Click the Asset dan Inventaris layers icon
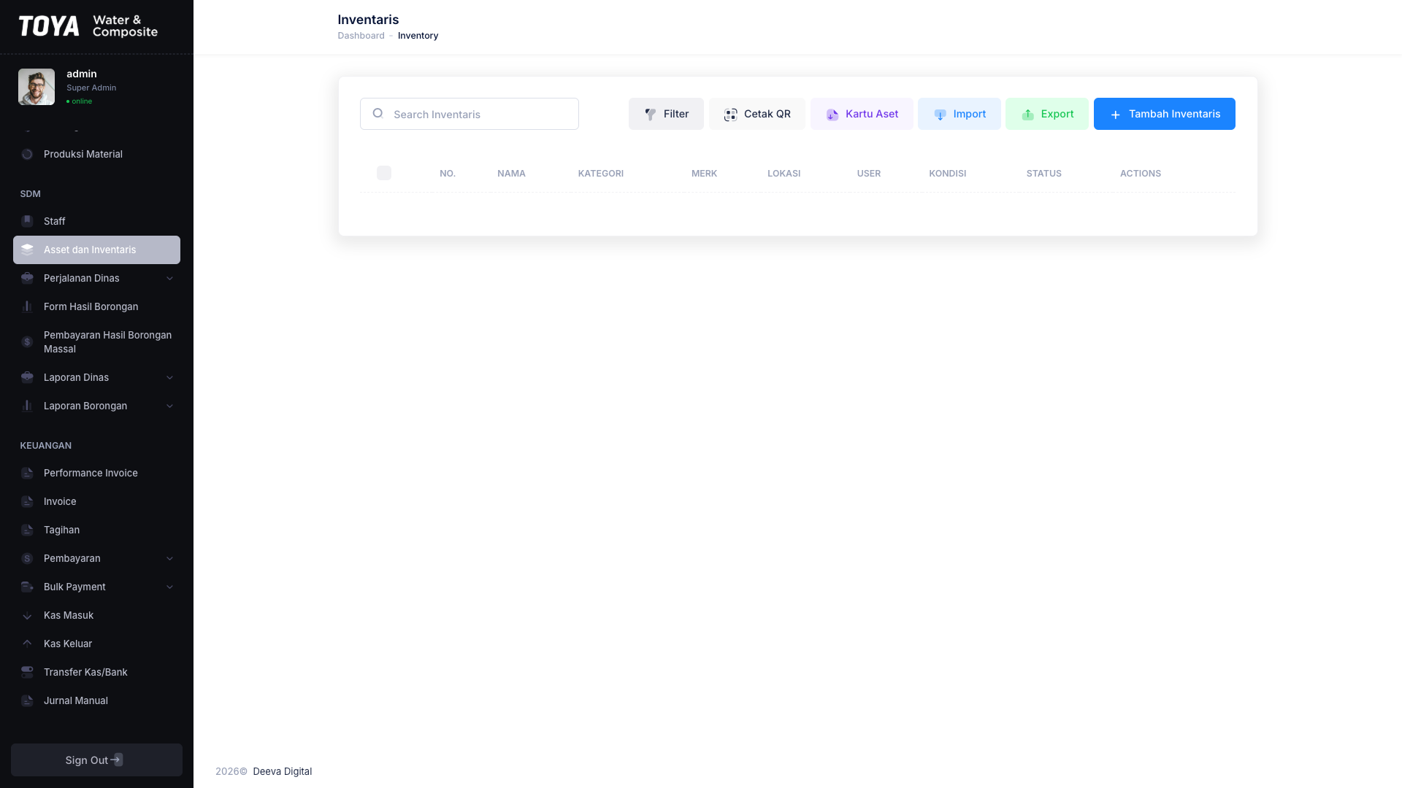Viewport: 1402px width, 788px height. coord(27,250)
